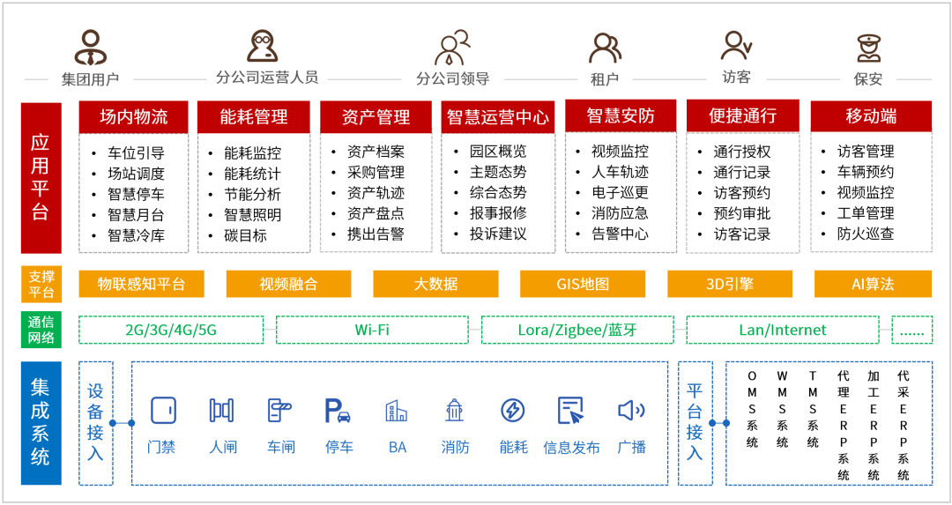
Task: Click the 预约审批 list item
Action: point(742,213)
